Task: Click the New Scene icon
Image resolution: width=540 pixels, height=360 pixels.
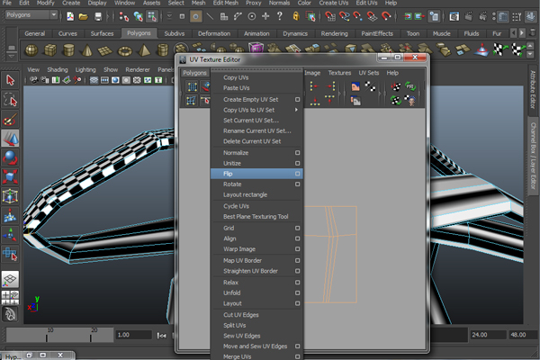Action: coord(70,16)
